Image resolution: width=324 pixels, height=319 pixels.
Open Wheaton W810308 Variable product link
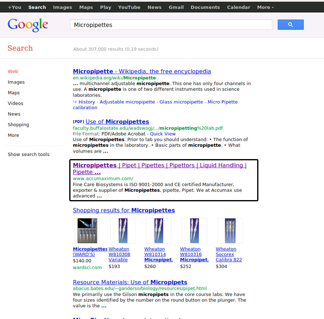119,254
